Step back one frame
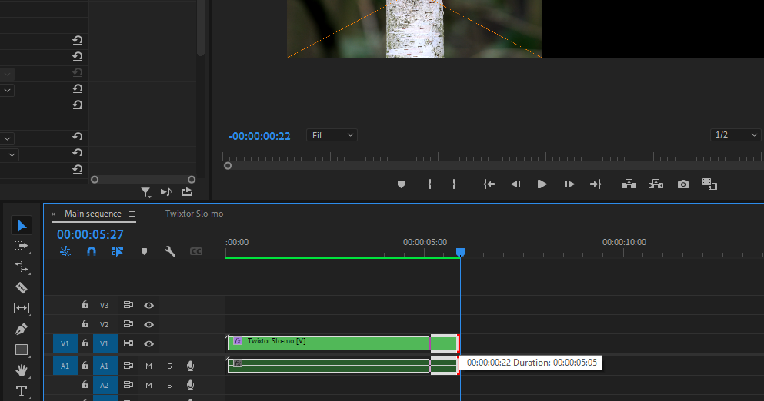Image resolution: width=764 pixels, height=401 pixels. coord(515,184)
